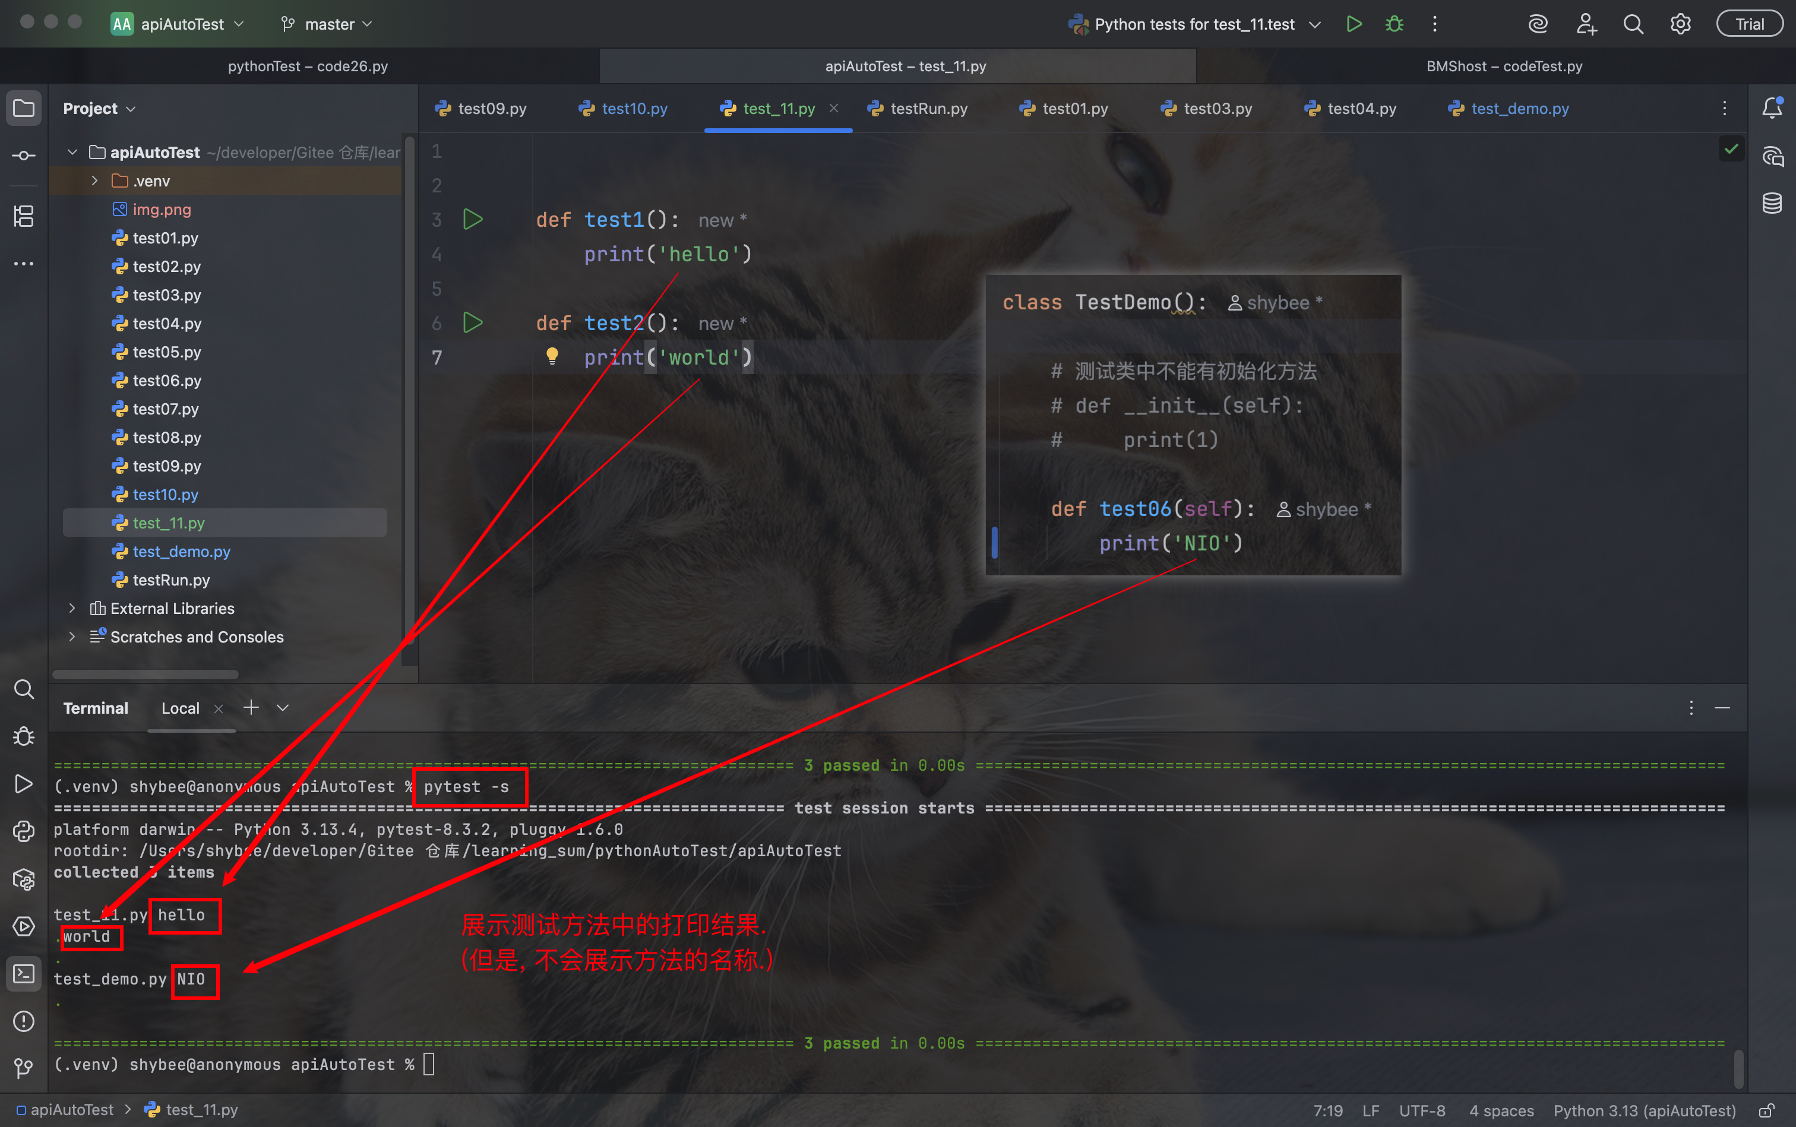
Task: Switch to the testRun.py editor tab
Action: 928,109
